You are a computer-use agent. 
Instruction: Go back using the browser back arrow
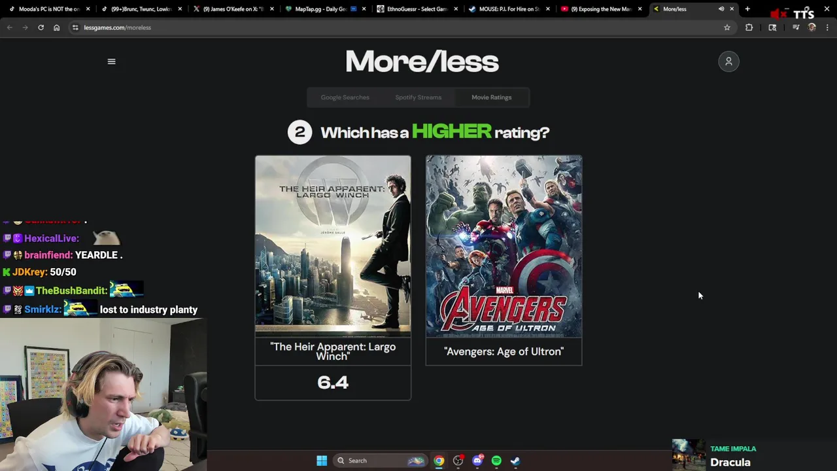pyautogui.click(x=10, y=27)
